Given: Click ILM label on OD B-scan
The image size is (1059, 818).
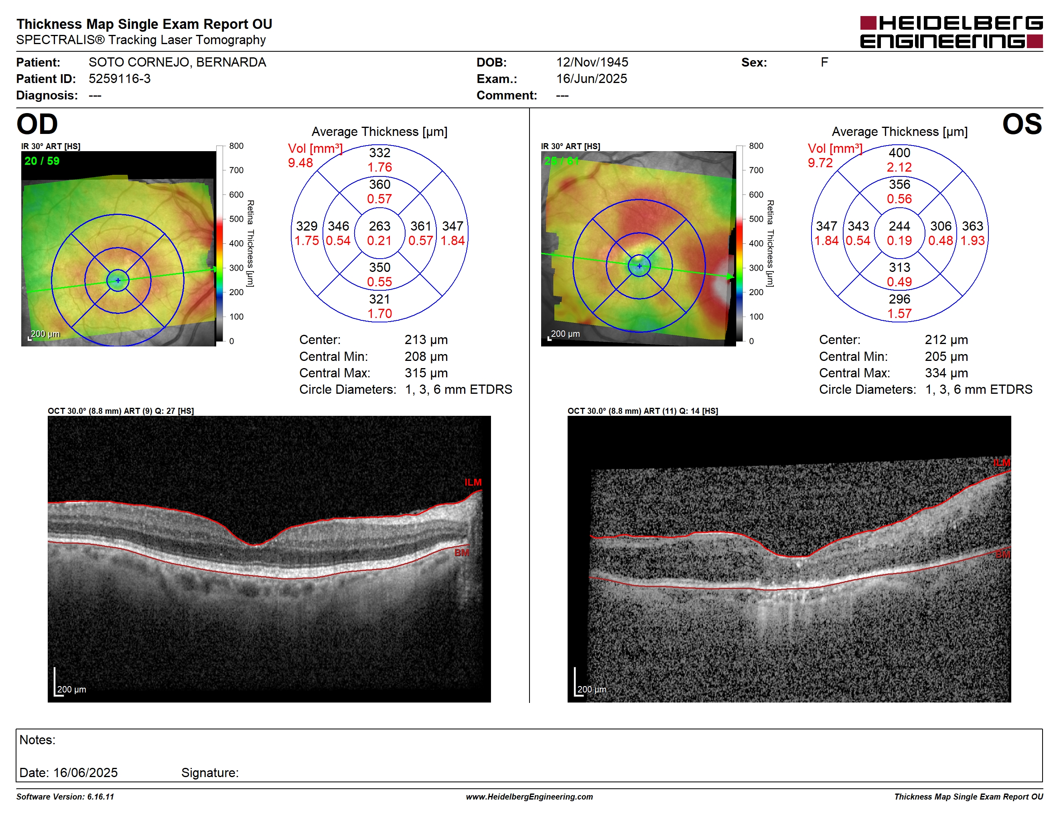Looking at the screenshot, I should tap(473, 483).
